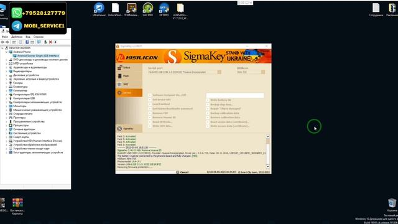Click the Cancel button in SigmaKey
This screenshot has height=224, width=398.
click(x=182, y=172)
